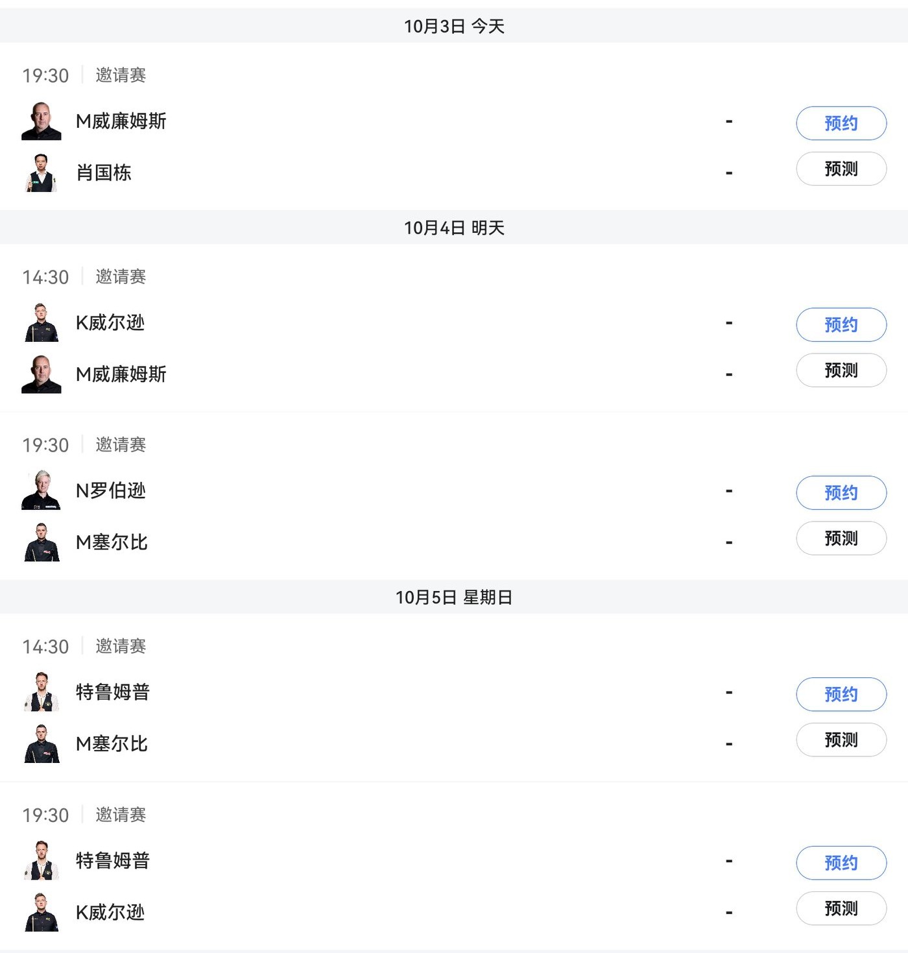This screenshot has height=953, width=908.
Task: Open the 肖国栋 player name link
Action: tap(104, 173)
